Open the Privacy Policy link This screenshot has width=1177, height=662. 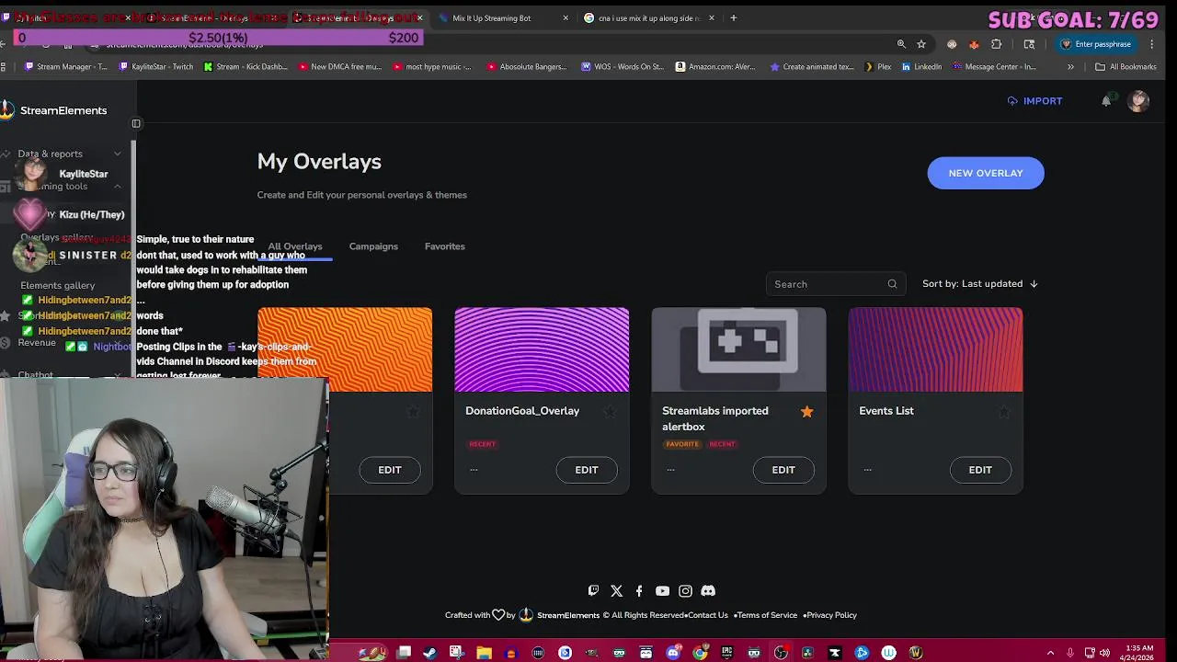831,615
